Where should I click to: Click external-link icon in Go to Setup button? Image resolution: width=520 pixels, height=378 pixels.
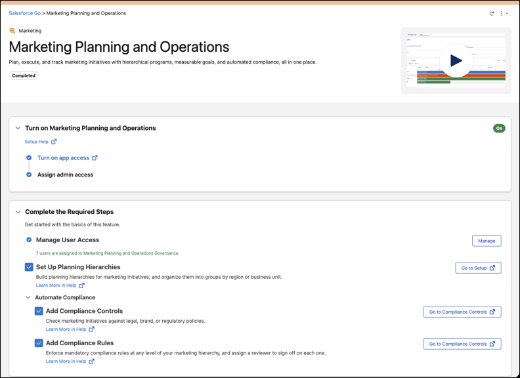point(492,268)
